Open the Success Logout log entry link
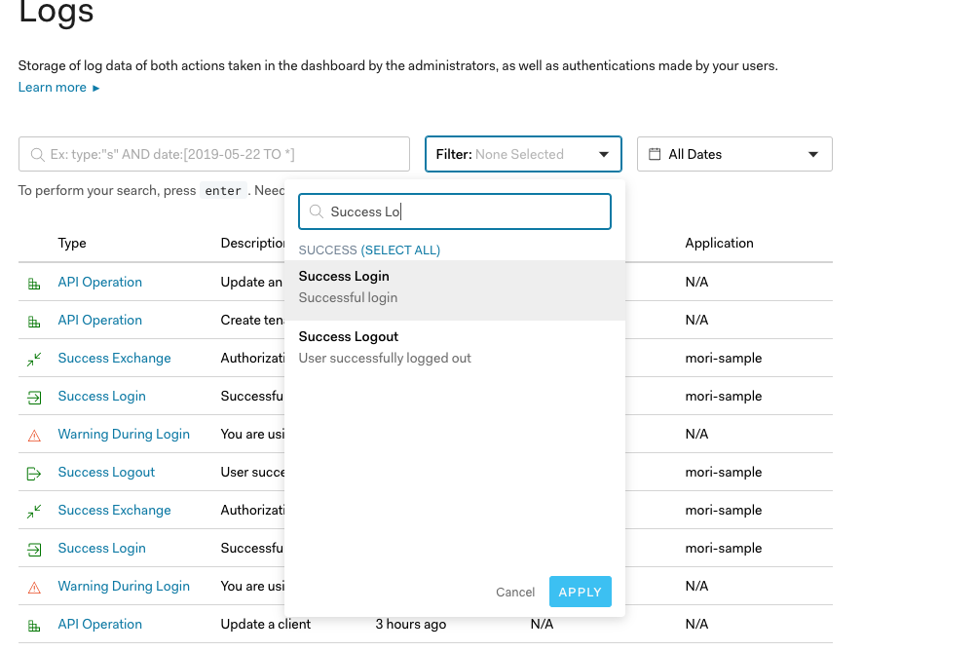Viewport: 976px width, 652px height. point(106,473)
